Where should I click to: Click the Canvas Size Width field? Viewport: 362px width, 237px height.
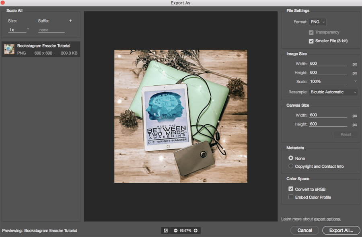[328, 115]
